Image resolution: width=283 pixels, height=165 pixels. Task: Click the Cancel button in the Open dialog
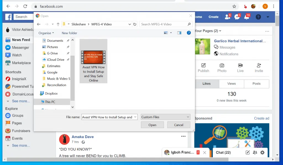pos(179,125)
